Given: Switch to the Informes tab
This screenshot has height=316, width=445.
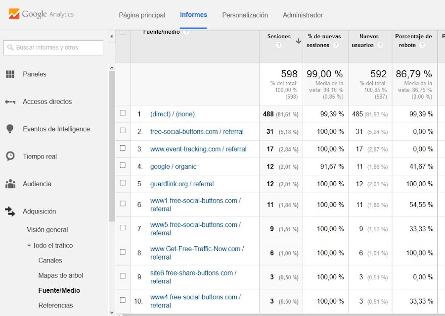Looking at the screenshot, I should pyautogui.click(x=193, y=15).
